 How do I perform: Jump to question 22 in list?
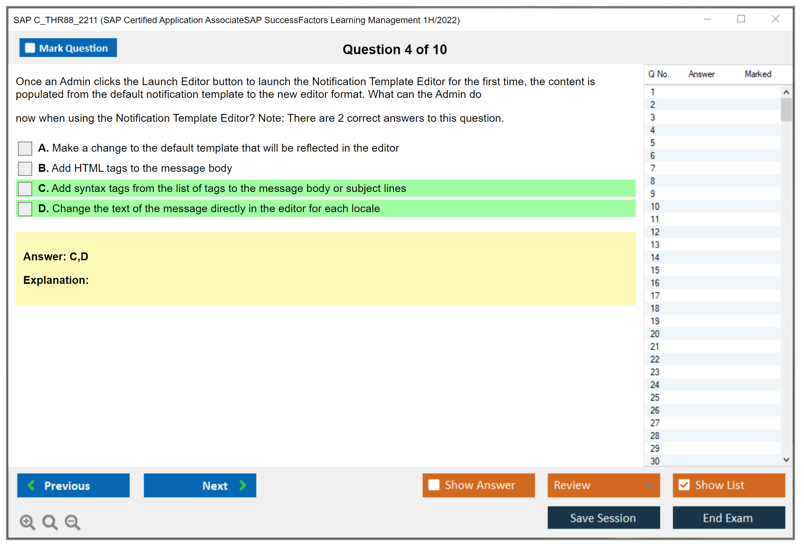(x=655, y=359)
